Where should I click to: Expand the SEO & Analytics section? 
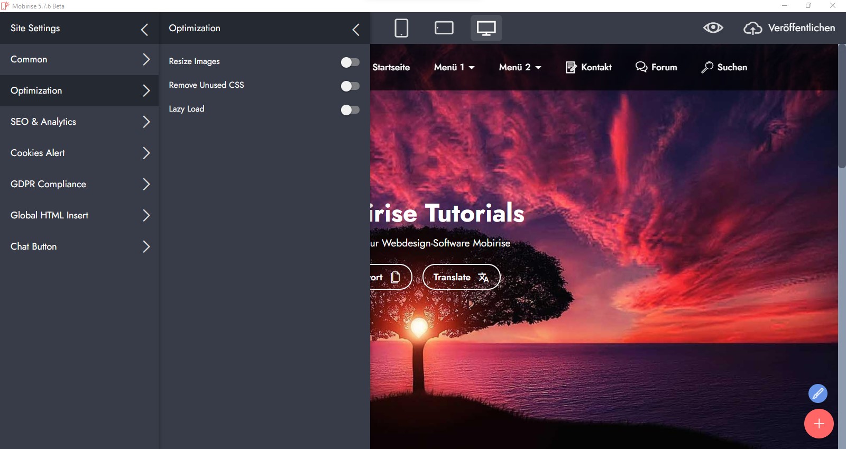point(79,122)
